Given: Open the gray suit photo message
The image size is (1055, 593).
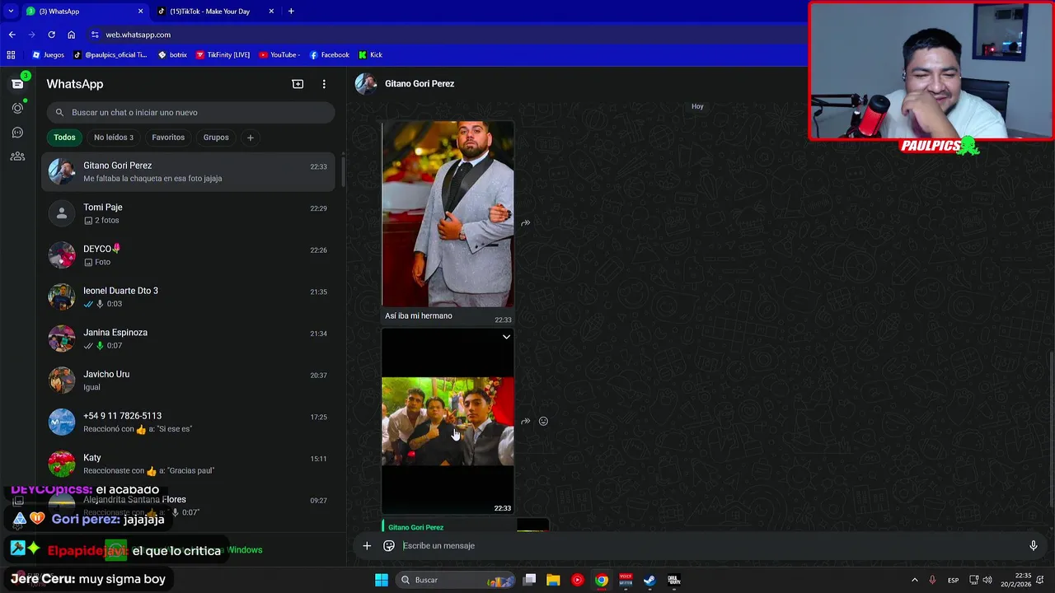Looking at the screenshot, I should click(448, 214).
